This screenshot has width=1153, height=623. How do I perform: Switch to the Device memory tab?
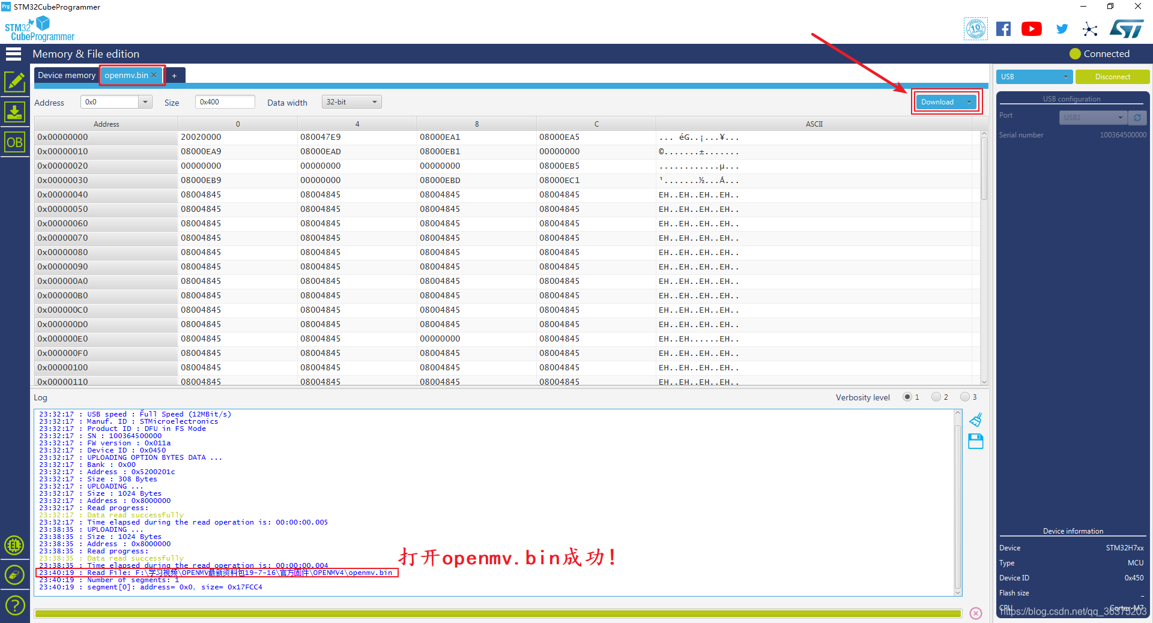(66, 75)
